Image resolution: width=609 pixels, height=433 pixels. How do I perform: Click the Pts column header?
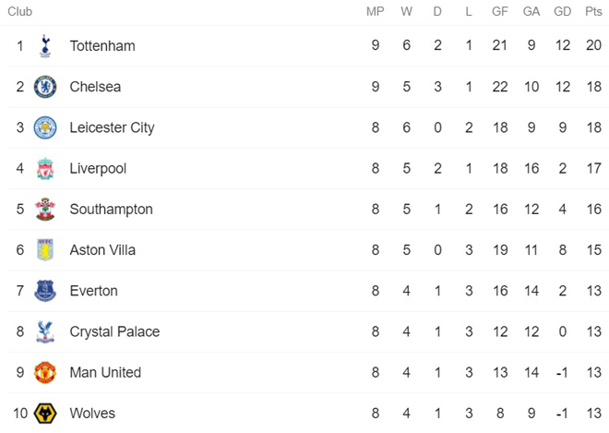pyautogui.click(x=593, y=11)
